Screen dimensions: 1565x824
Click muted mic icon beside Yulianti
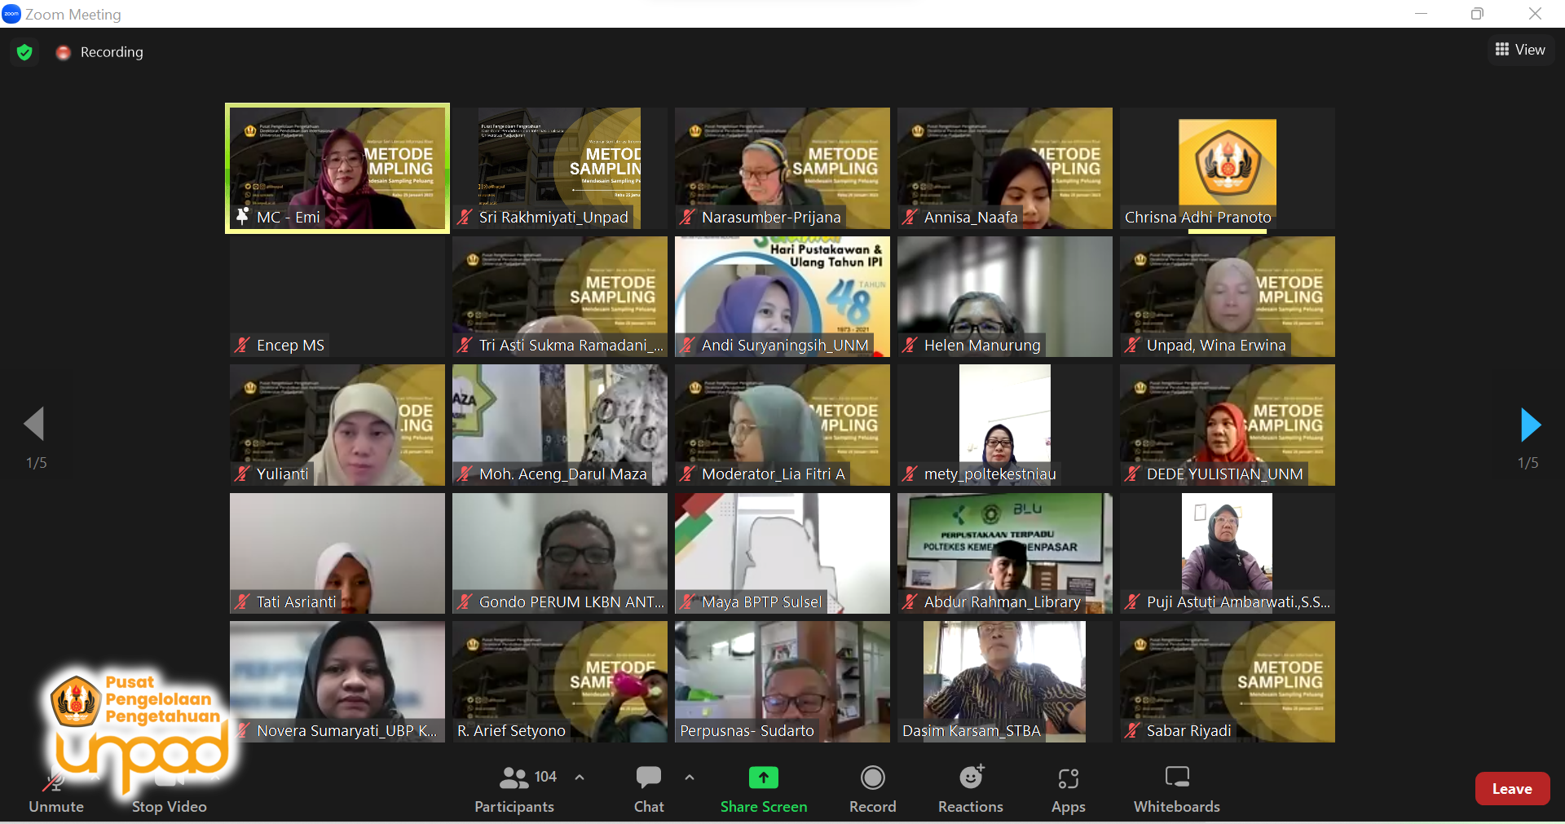242,474
